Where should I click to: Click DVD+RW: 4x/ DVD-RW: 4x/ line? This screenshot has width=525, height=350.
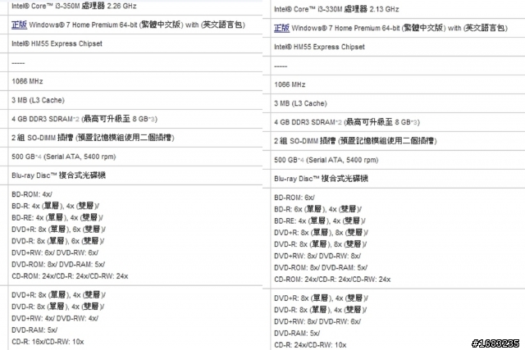tap(55, 318)
